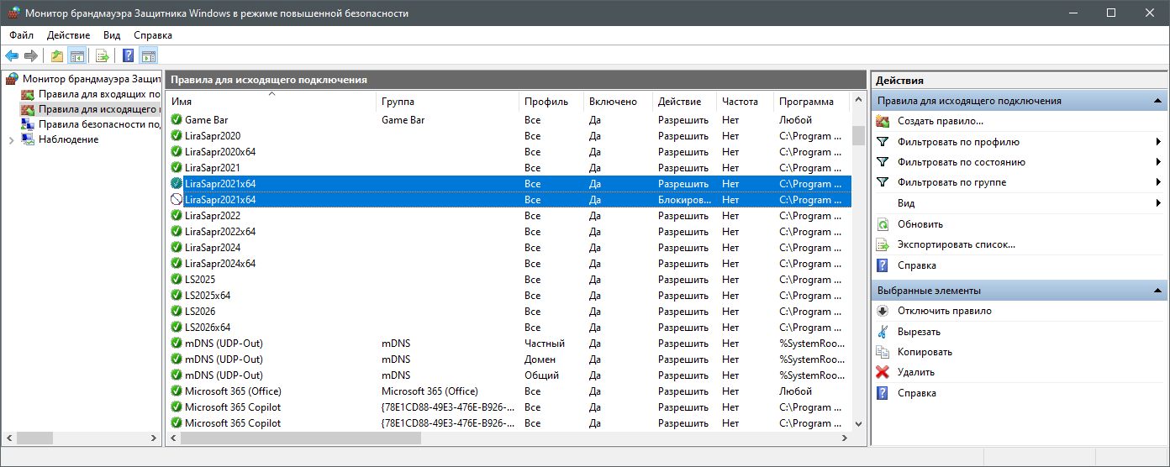Select the LiraSapr2024x64 rule row

click(509, 264)
